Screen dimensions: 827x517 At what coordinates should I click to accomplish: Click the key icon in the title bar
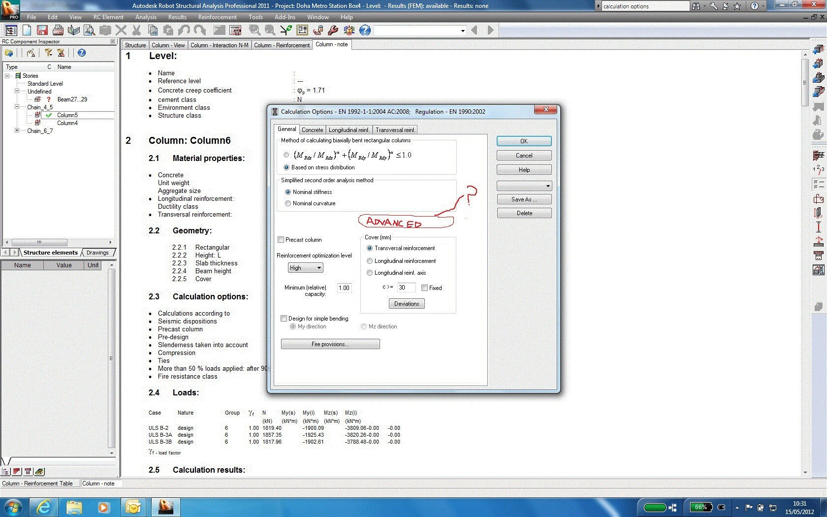pos(713,6)
